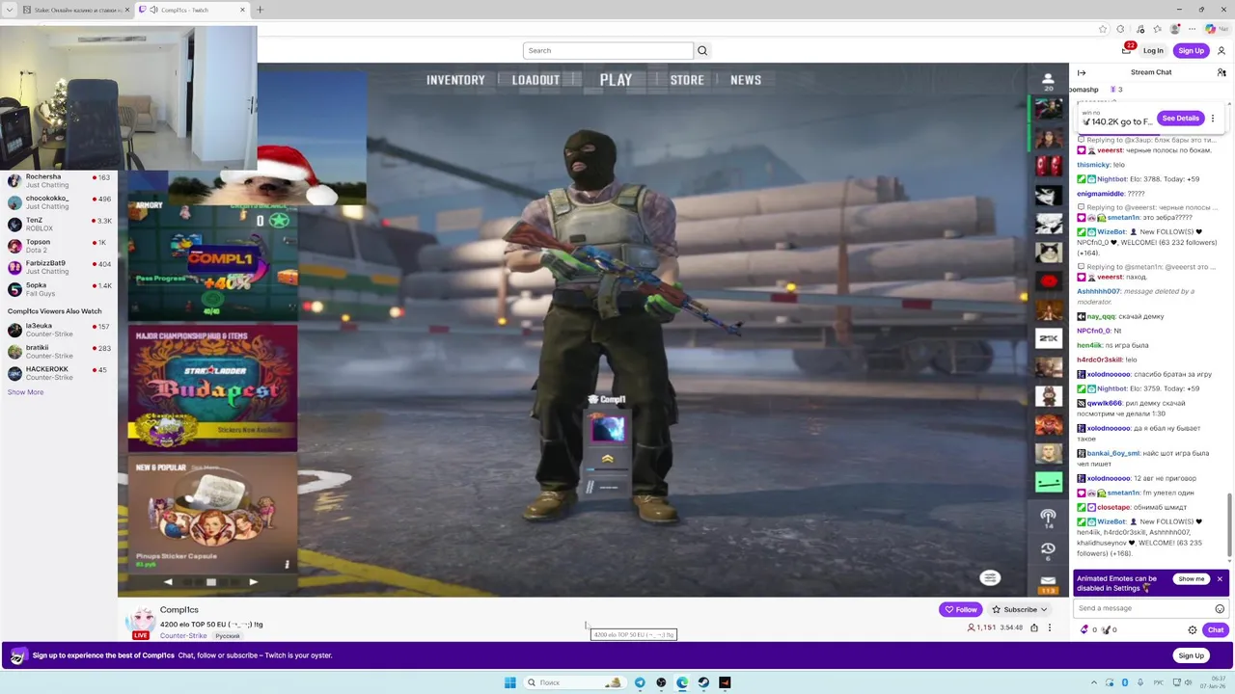Open the chat settings gear

pos(1193,629)
